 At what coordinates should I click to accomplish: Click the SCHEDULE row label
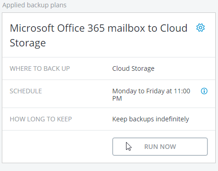click(x=26, y=91)
